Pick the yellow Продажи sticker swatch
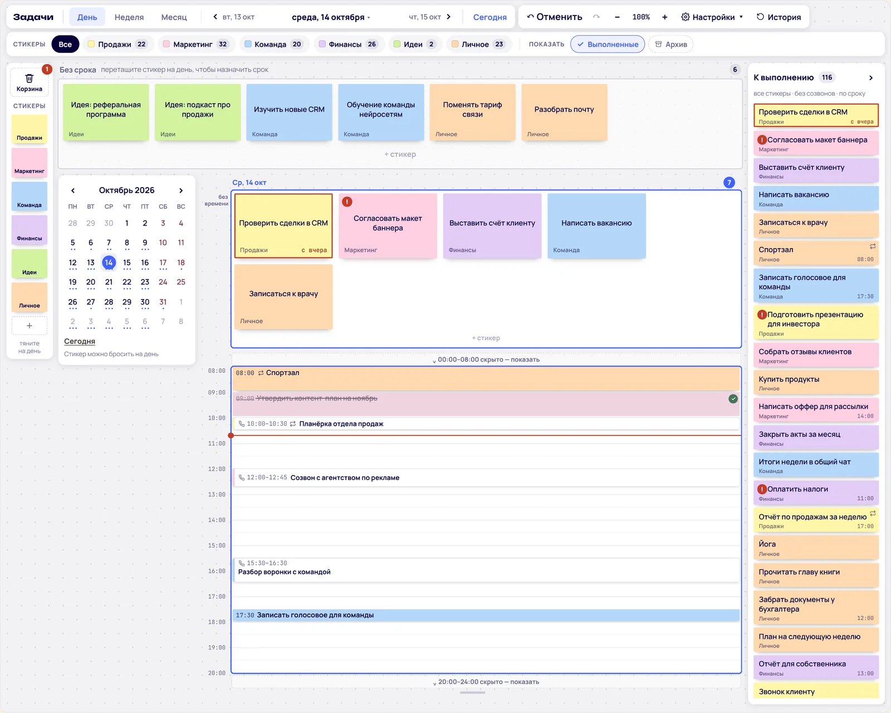Image resolution: width=891 pixels, height=713 pixels. tap(30, 129)
